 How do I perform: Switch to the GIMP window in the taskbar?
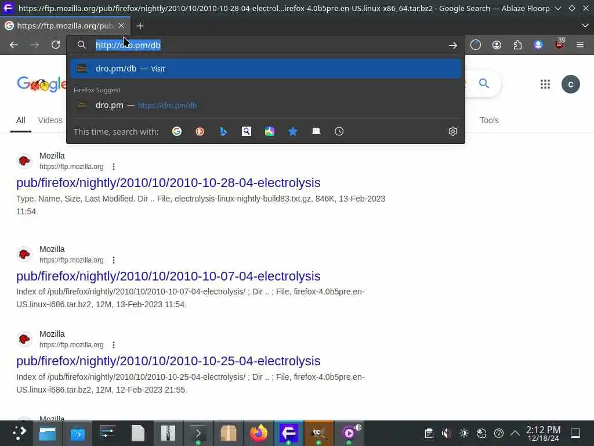tap(319, 433)
